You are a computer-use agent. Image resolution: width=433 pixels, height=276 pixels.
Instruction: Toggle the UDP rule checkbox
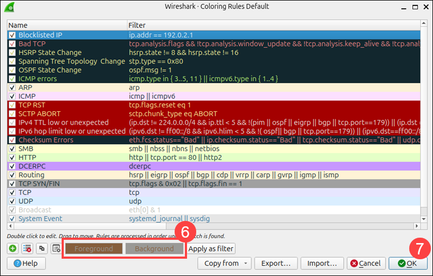pyautogui.click(x=12, y=201)
